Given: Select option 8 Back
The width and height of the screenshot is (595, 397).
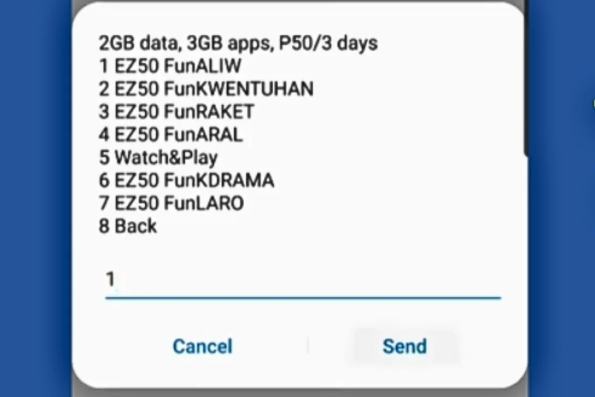Looking at the screenshot, I should click(130, 226).
